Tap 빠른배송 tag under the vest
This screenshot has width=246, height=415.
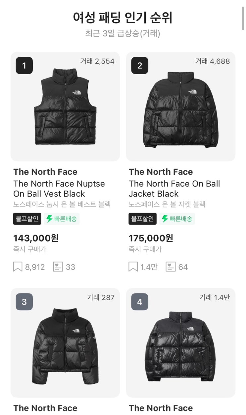tap(62, 219)
